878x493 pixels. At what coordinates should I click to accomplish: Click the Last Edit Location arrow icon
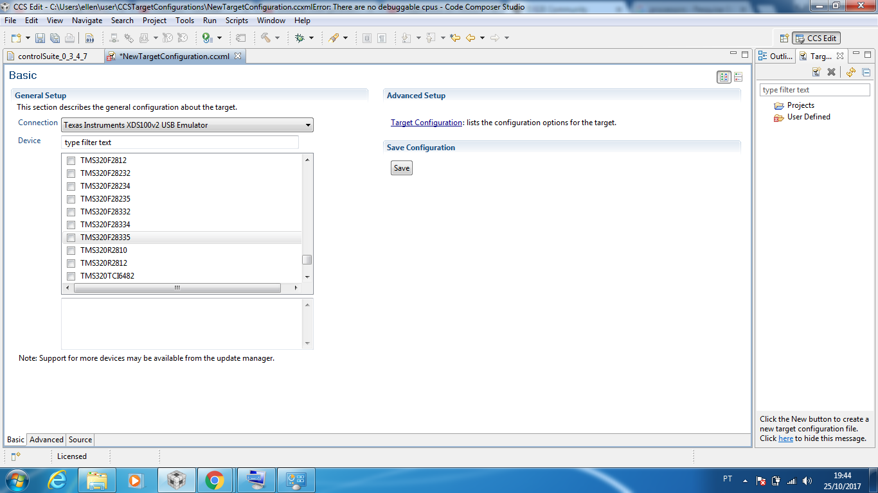455,38
